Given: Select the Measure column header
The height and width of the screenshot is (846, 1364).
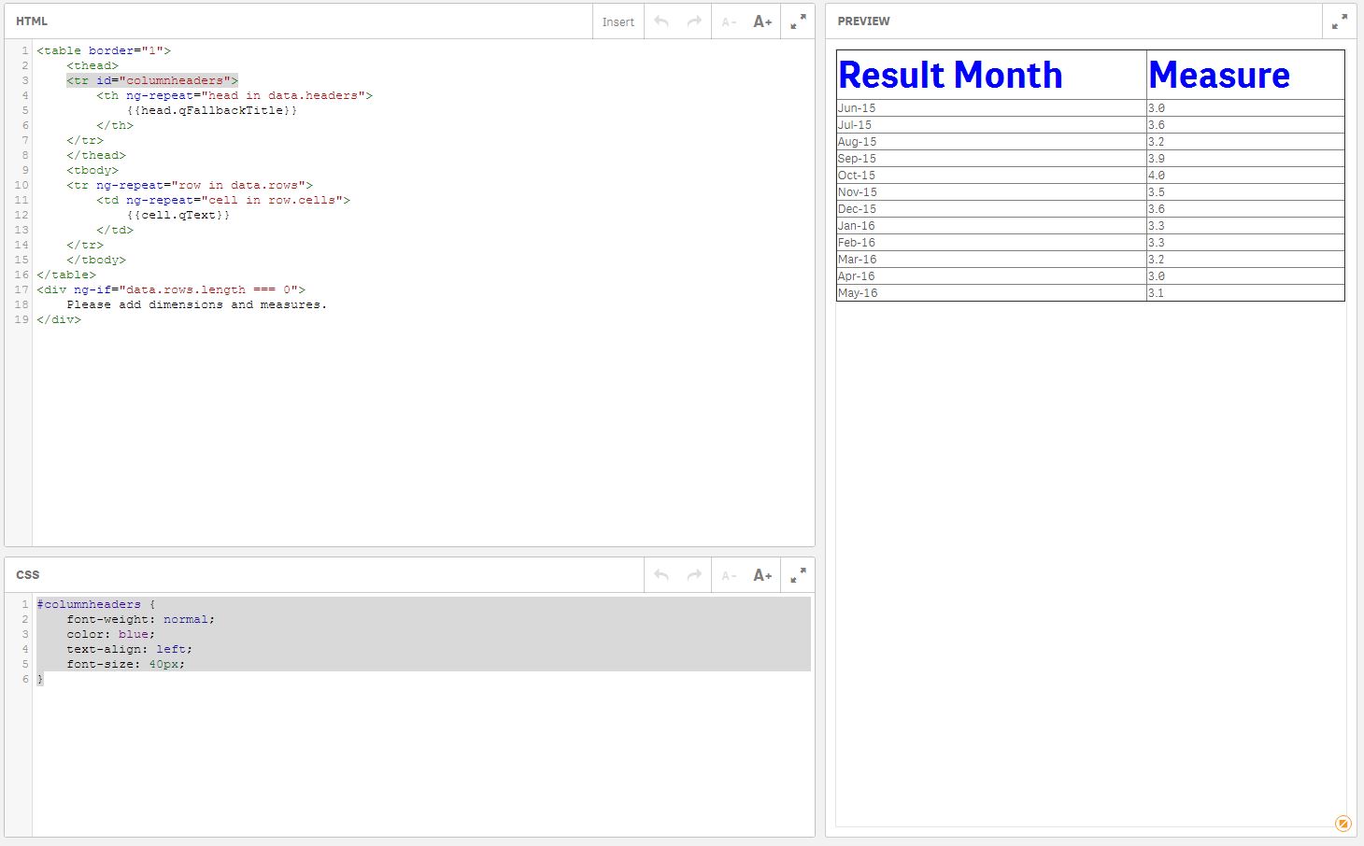Looking at the screenshot, I should coord(1245,75).
